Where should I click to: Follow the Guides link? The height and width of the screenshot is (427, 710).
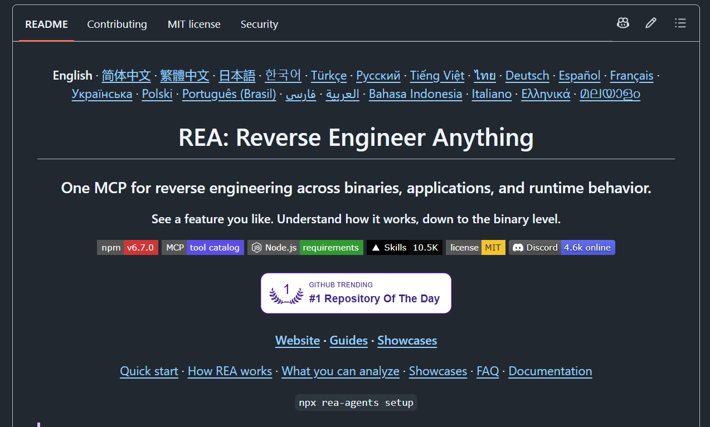349,341
